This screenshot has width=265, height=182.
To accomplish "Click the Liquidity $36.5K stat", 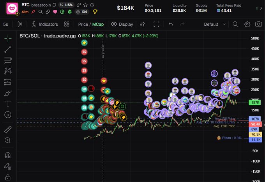I will [x=179, y=8].
